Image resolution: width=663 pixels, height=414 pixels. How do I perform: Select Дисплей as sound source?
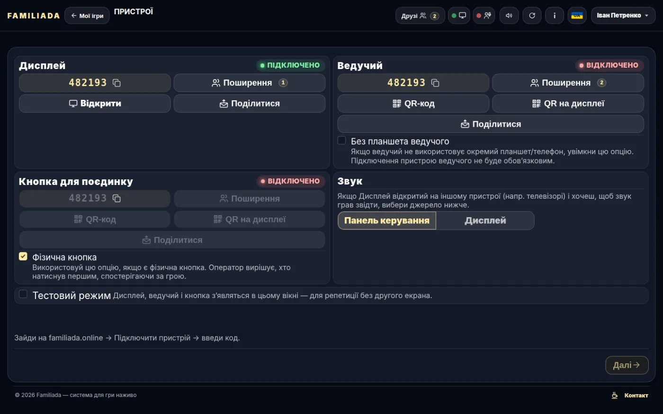coord(485,220)
